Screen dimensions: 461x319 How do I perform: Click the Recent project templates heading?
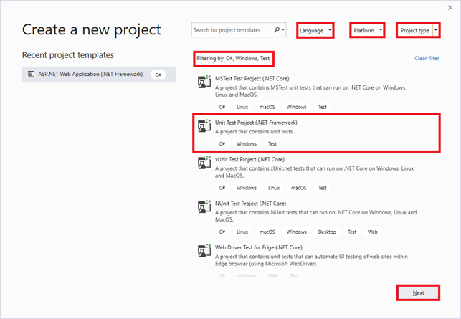click(68, 55)
